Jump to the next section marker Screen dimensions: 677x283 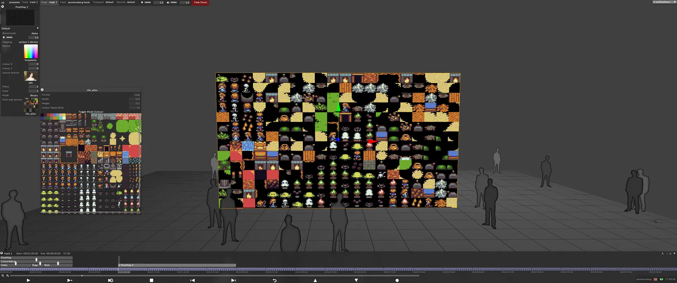click(233, 280)
